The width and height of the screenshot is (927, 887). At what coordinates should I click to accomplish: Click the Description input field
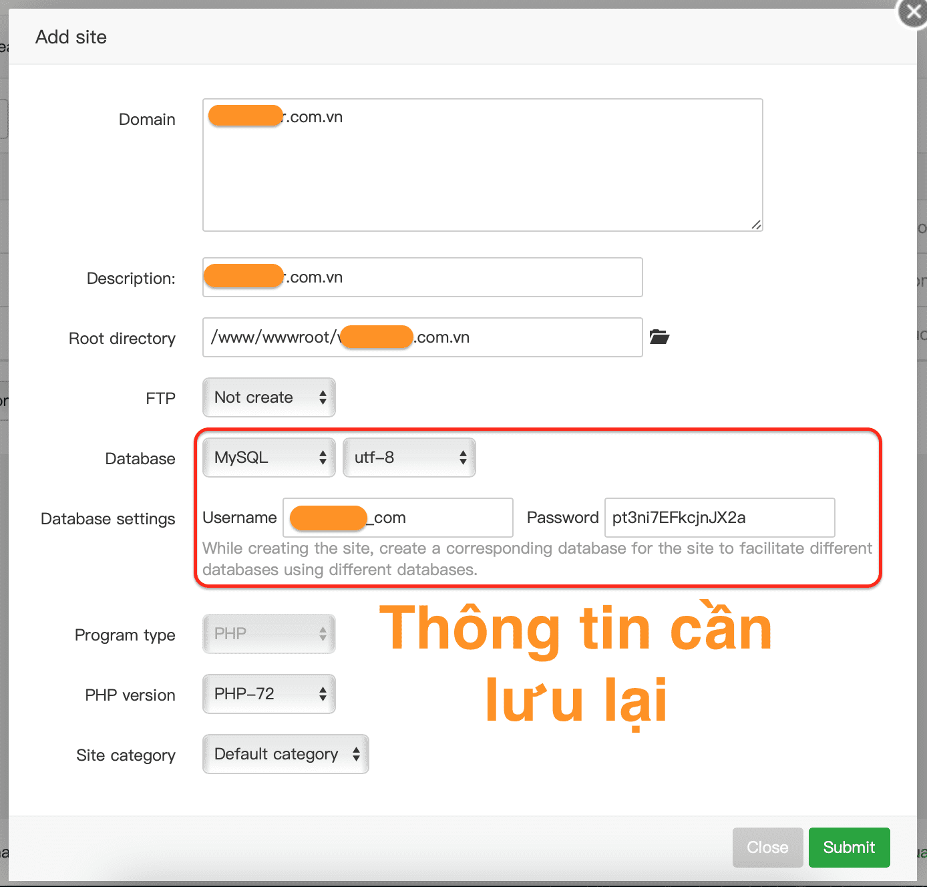pyautogui.click(x=422, y=277)
